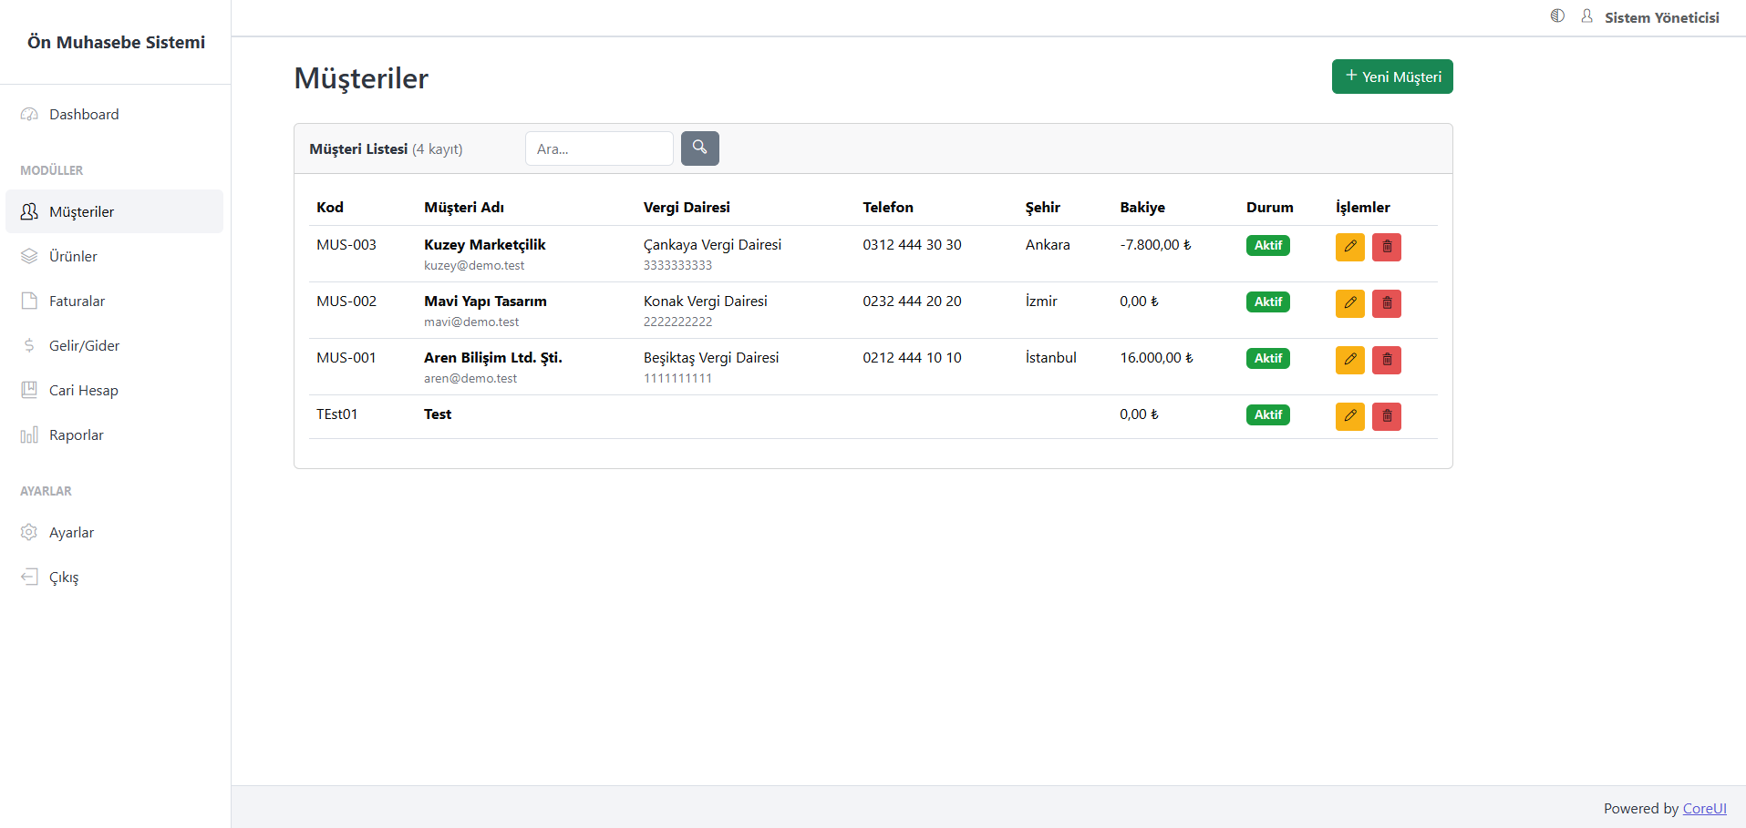Delete customer Aren Bilişim Ltd. Şti.
The width and height of the screenshot is (1746, 828).
[1387, 360]
